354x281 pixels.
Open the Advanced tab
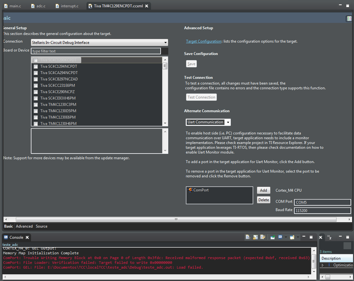24,226
